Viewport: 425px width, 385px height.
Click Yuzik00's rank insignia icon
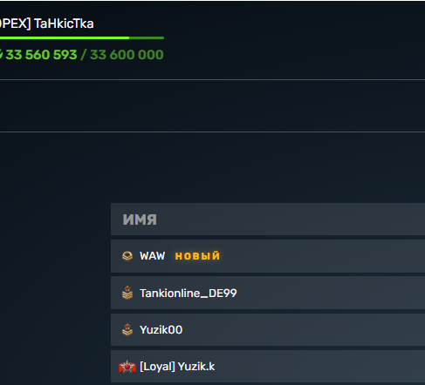click(x=127, y=330)
